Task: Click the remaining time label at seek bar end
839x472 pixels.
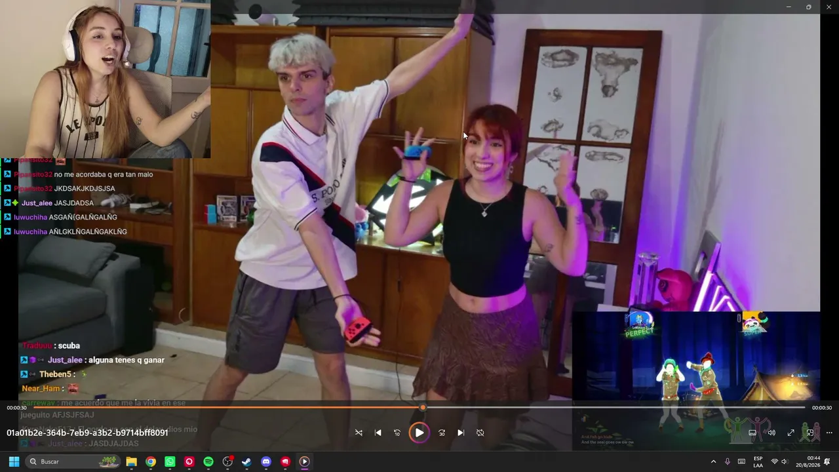Action: click(x=822, y=408)
